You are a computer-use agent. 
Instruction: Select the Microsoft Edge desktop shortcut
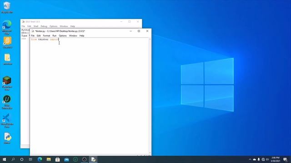(x=7, y=27)
